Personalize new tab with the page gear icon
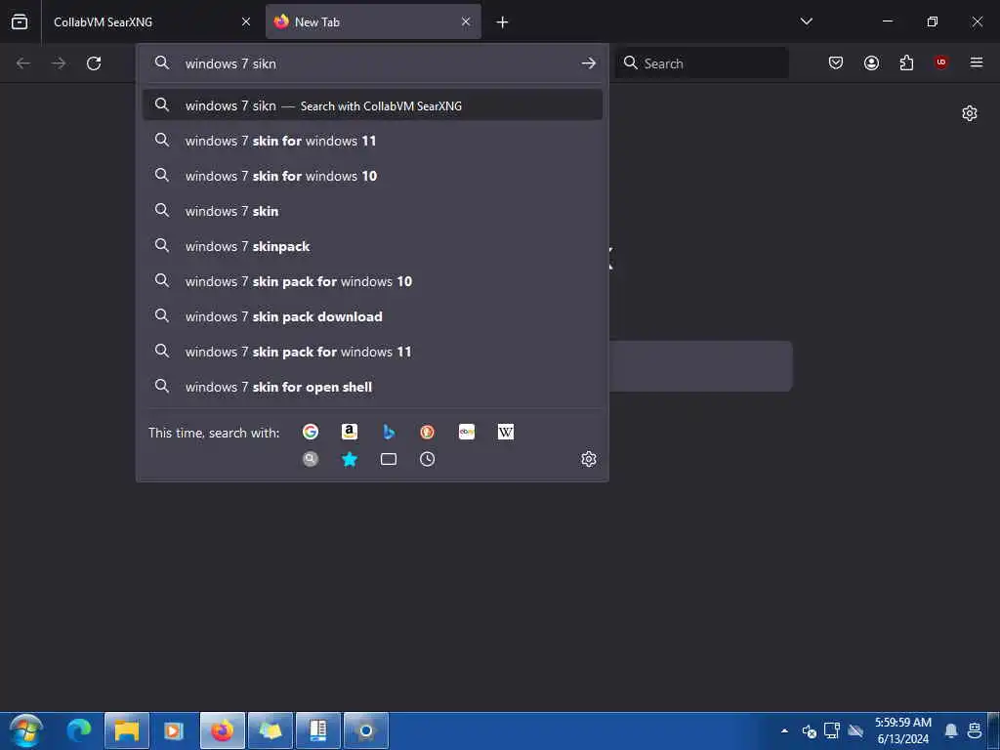 [970, 113]
